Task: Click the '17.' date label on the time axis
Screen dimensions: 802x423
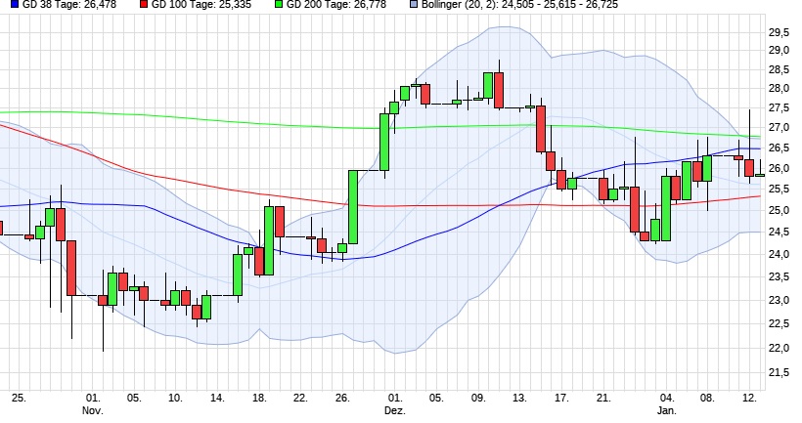Action: tap(561, 398)
